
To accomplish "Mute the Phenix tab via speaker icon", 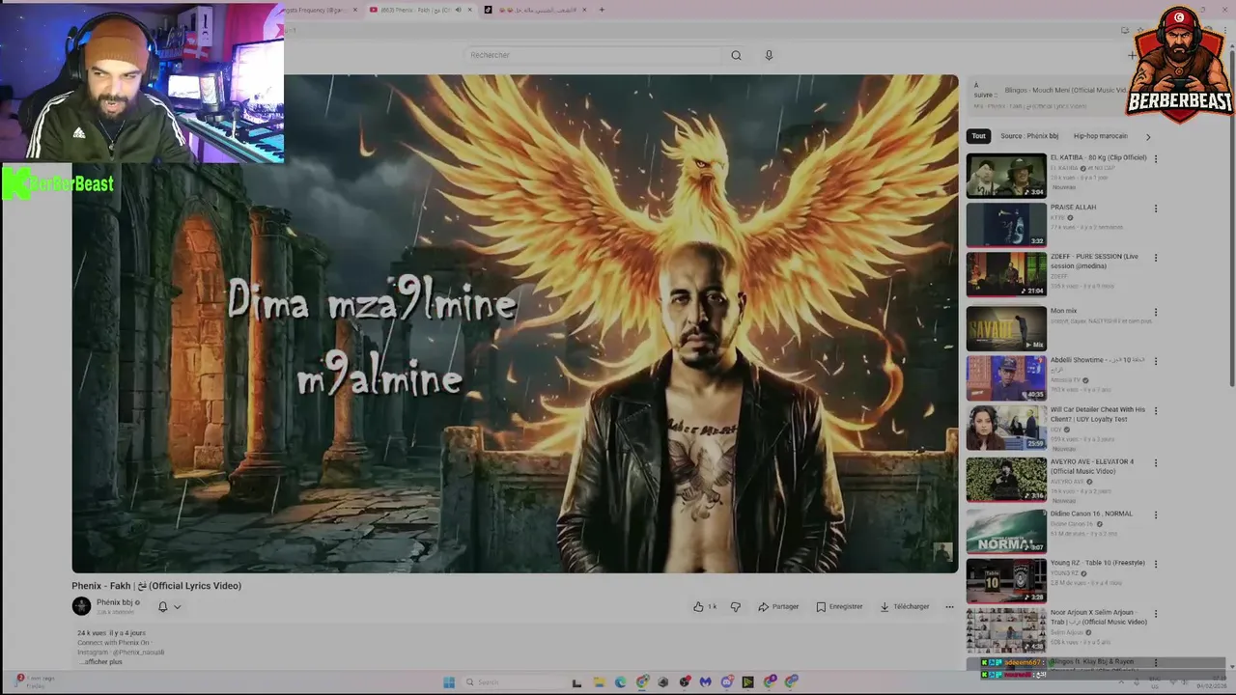I will [x=458, y=10].
